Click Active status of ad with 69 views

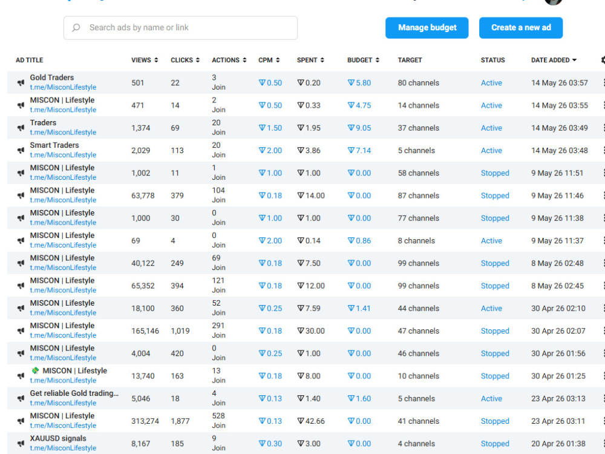point(491,240)
